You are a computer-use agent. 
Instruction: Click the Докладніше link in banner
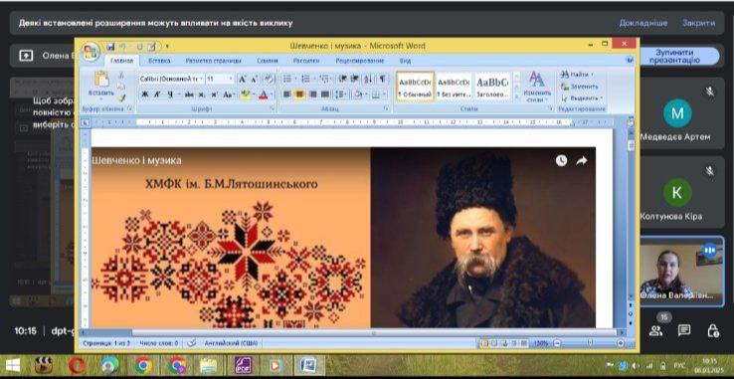click(643, 23)
